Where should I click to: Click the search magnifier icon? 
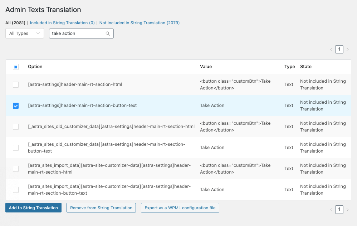[x=108, y=34]
